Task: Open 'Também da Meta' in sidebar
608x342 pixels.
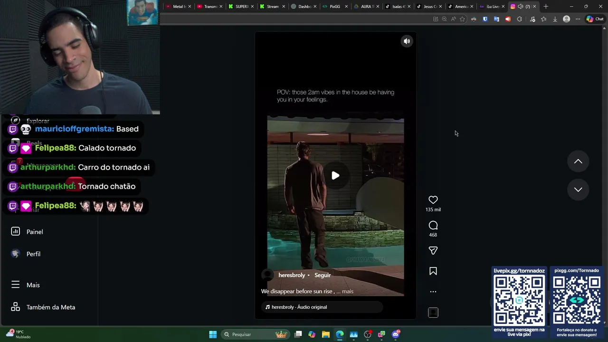Action: pos(50,307)
